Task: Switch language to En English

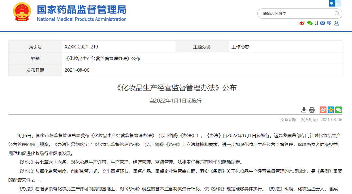Action: (338, 3)
